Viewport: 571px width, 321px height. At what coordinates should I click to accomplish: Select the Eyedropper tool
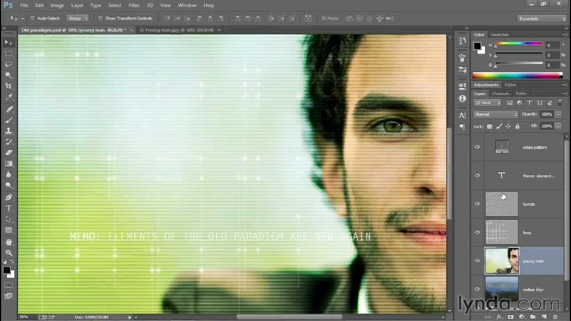(8, 97)
